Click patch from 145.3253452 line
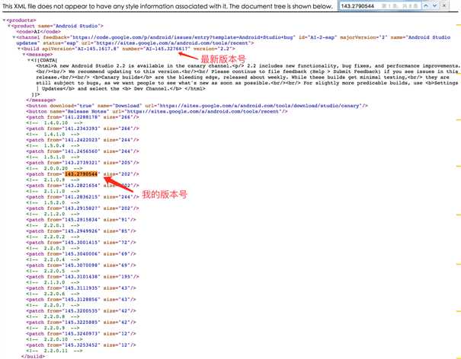The height and width of the screenshot is (359, 461). [x=81, y=345]
